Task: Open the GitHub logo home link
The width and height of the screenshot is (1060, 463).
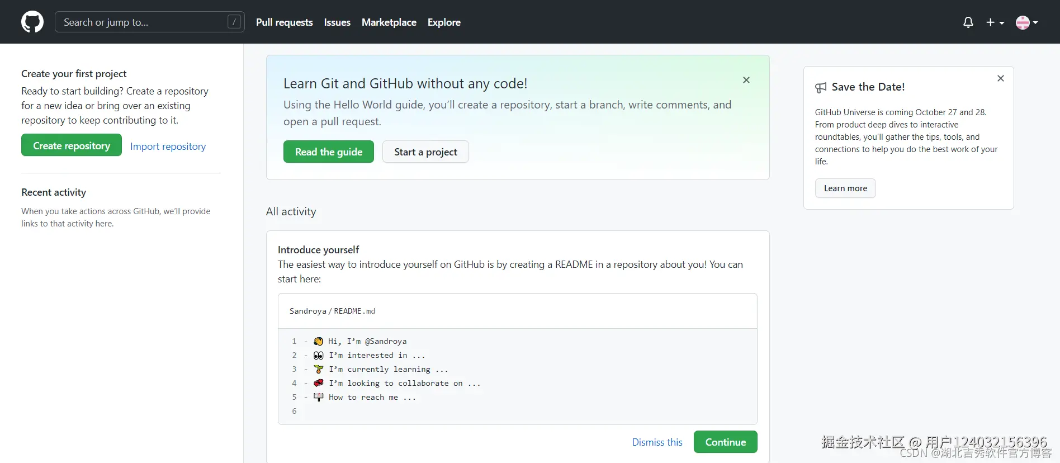Action: point(32,22)
